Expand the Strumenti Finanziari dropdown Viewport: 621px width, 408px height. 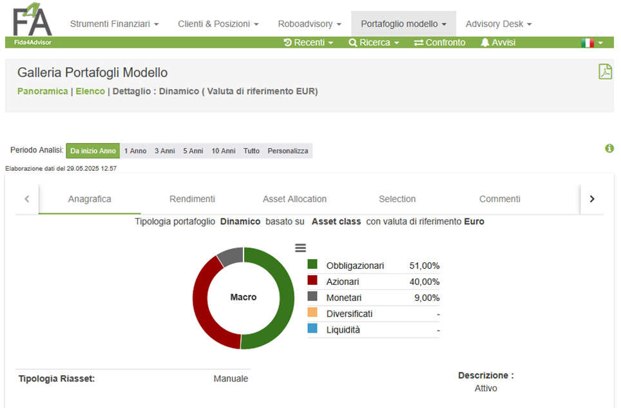click(x=115, y=24)
